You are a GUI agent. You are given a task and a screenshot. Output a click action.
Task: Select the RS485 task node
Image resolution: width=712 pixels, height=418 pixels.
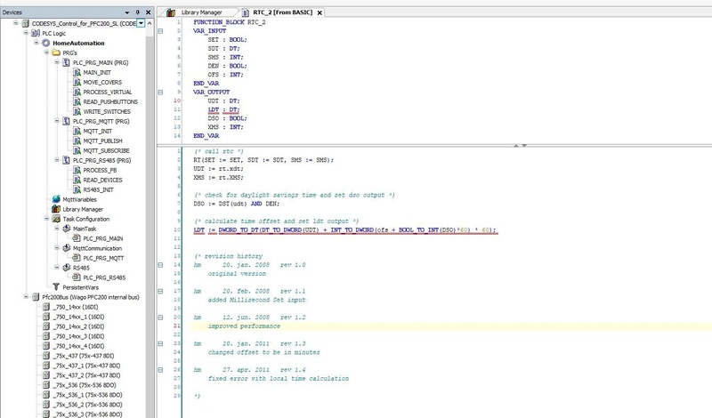81,268
